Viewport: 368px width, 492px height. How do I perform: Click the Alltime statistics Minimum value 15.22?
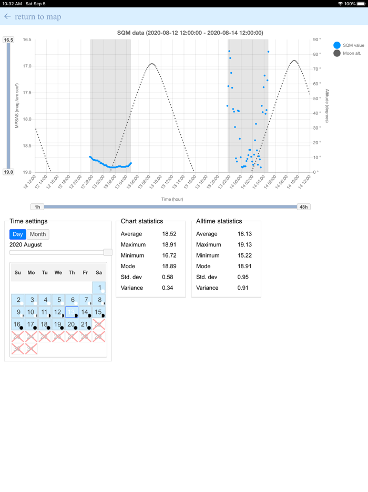(244, 255)
